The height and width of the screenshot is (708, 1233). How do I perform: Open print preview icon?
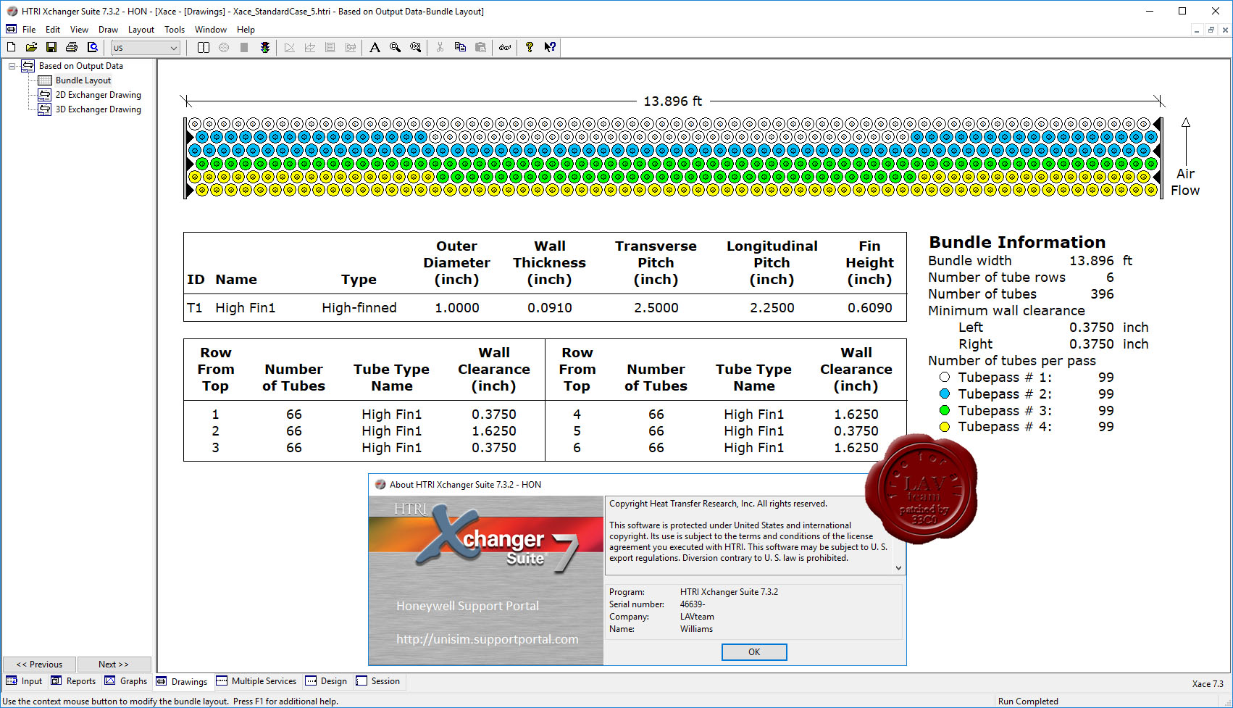(92, 47)
